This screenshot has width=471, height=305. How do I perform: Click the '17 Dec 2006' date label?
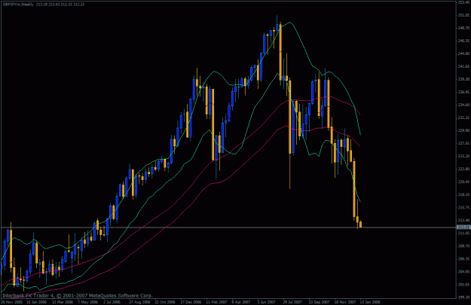[191, 302]
